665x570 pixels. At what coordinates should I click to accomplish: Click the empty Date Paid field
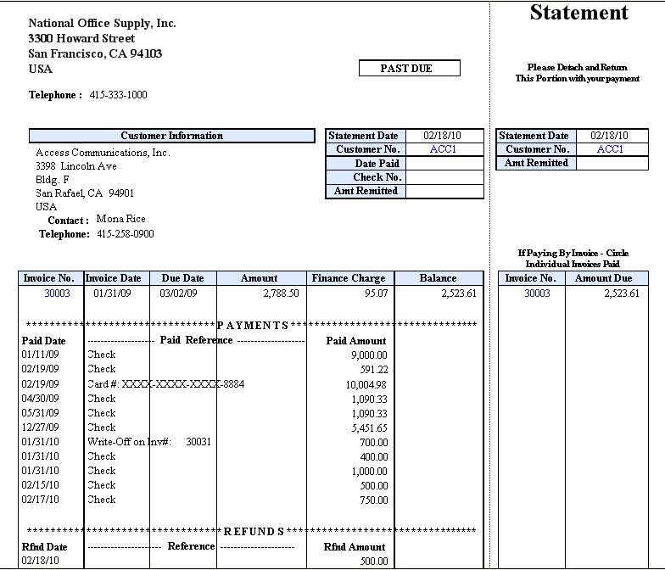point(444,164)
